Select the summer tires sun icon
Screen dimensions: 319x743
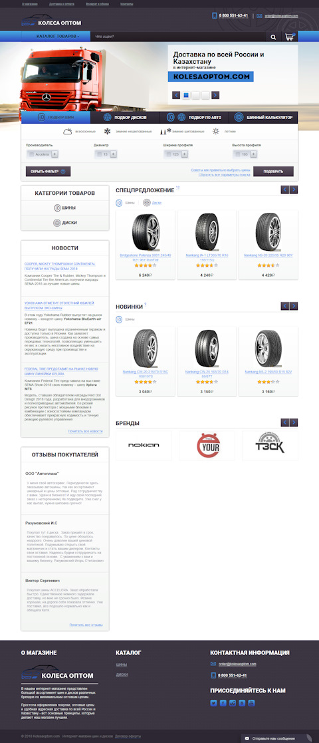click(x=216, y=131)
